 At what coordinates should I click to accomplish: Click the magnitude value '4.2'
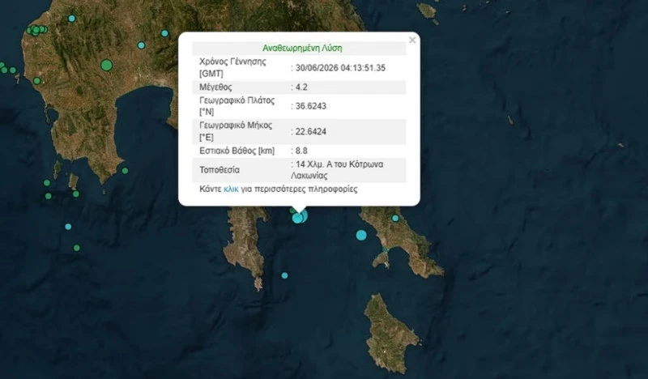[x=301, y=87]
